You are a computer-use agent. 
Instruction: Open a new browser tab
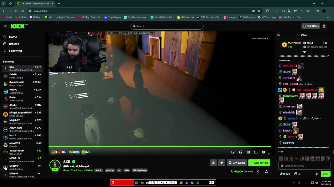tap(59, 3)
